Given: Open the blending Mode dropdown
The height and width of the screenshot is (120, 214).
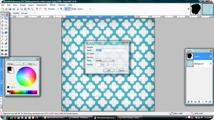Looking at the screenshot, I should tap(105, 60).
